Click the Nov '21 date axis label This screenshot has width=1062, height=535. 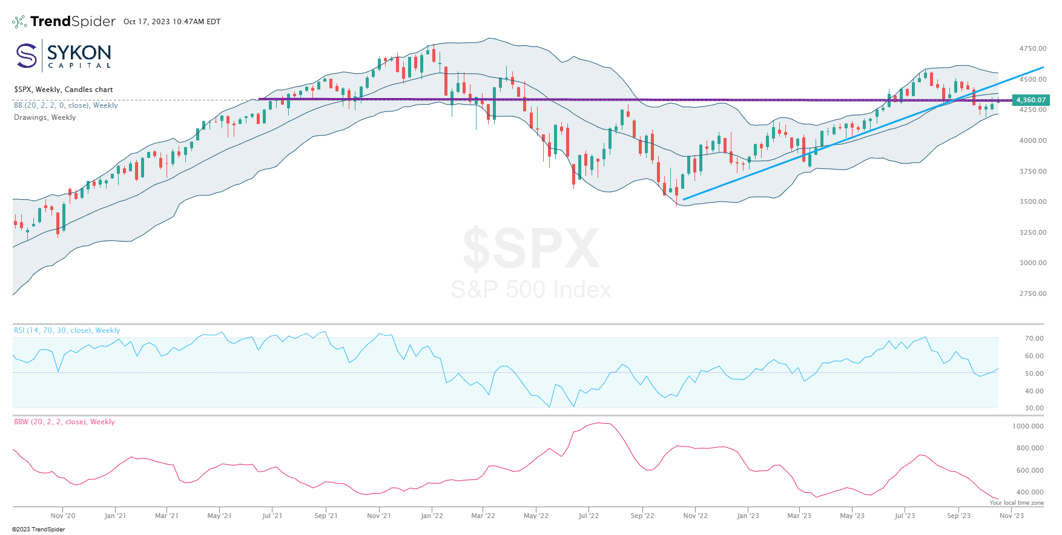tap(379, 516)
